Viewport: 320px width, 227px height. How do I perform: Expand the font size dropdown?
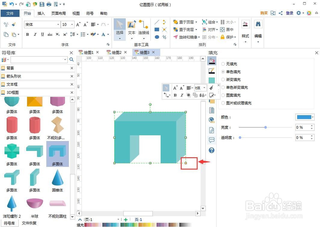(x=72, y=24)
